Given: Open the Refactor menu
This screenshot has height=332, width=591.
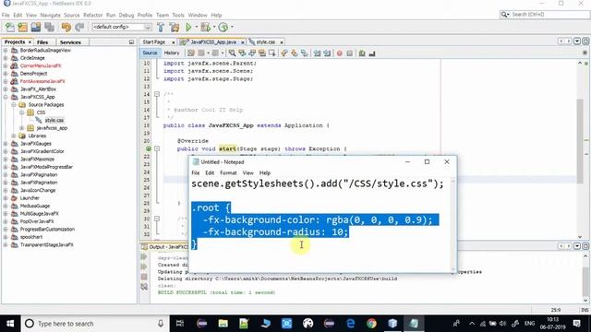Looking at the screenshot, I should click(x=92, y=15).
